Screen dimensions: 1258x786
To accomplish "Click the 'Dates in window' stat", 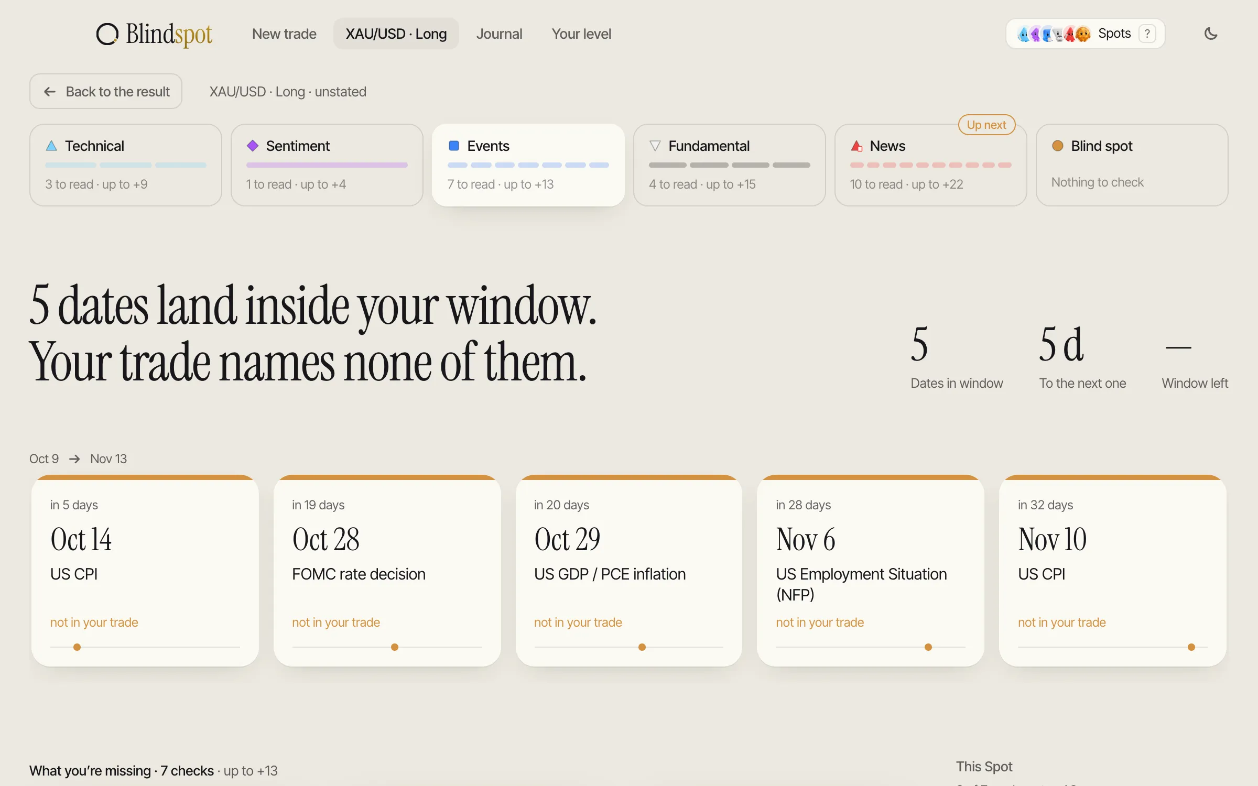I will (957, 357).
